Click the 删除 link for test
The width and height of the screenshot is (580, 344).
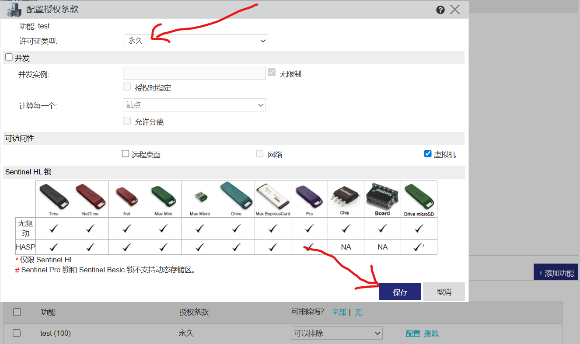[x=431, y=334]
